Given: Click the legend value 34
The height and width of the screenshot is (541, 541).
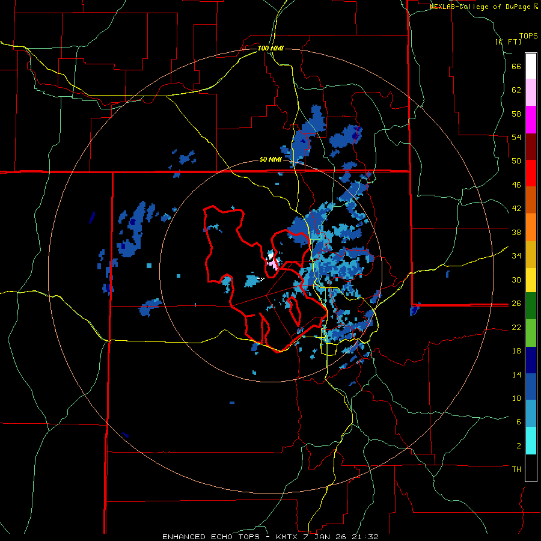Looking at the screenshot, I should 516,256.
